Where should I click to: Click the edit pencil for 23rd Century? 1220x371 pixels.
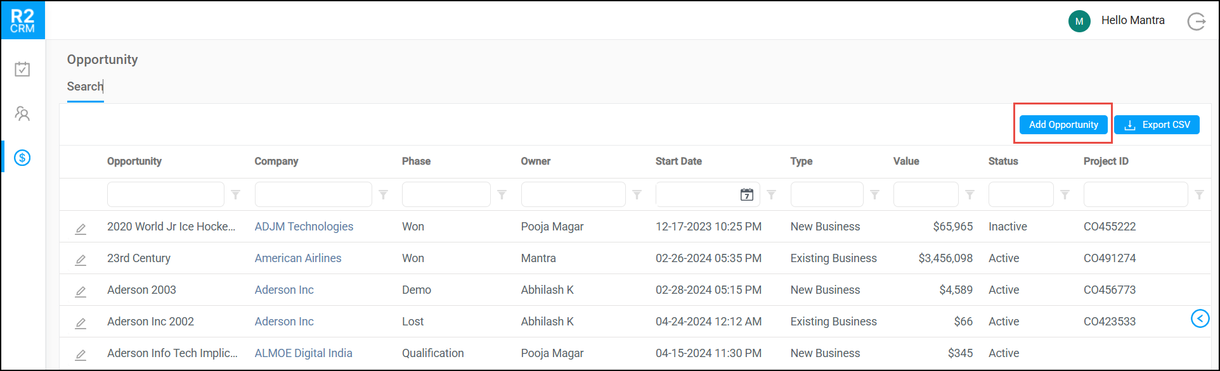point(81,260)
